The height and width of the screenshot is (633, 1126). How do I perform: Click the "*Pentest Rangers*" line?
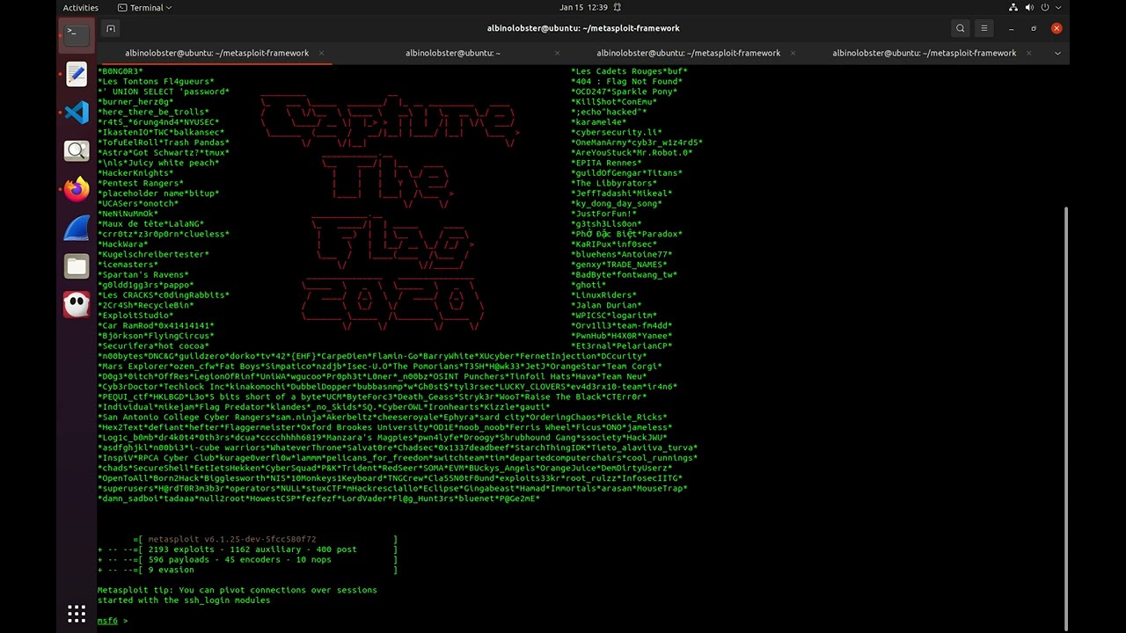coord(141,184)
